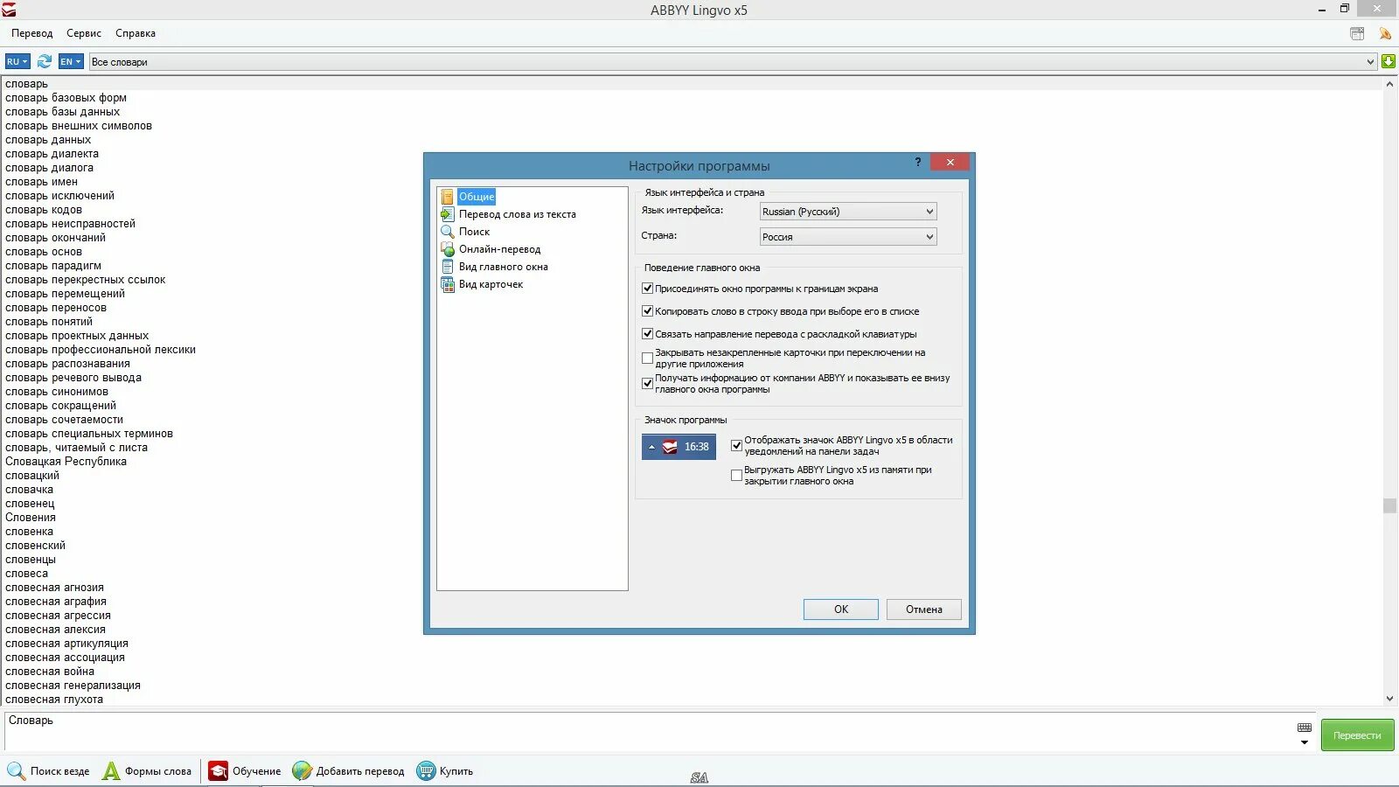Click OK in the settings dialog

pyautogui.click(x=841, y=609)
